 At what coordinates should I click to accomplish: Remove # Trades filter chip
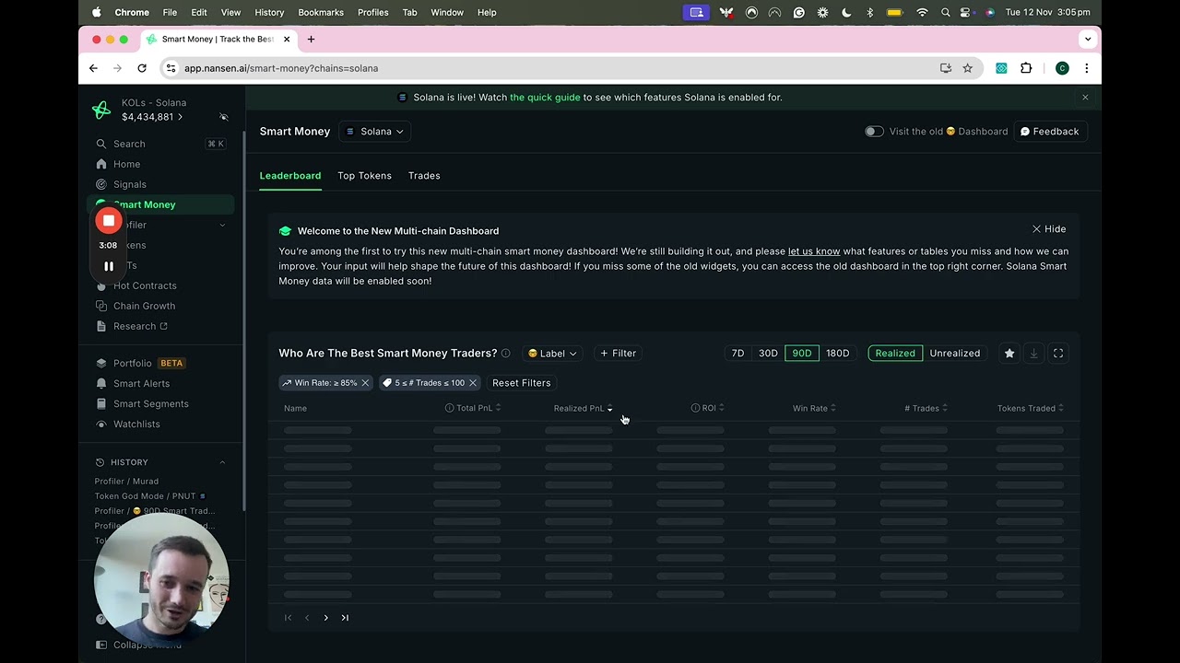coord(473,383)
